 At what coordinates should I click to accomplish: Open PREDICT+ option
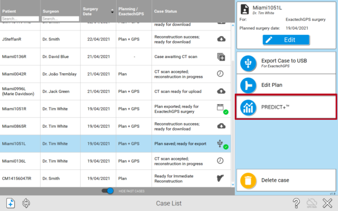coord(286,107)
